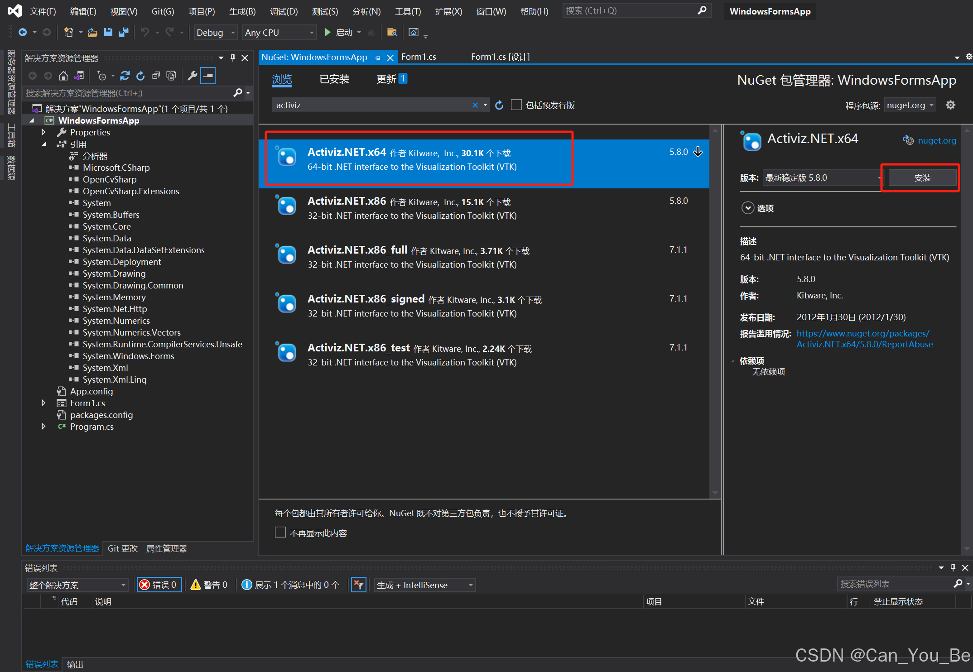973x672 pixels.
Task: Open the nuget.org package source dropdown
Action: click(910, 105)
